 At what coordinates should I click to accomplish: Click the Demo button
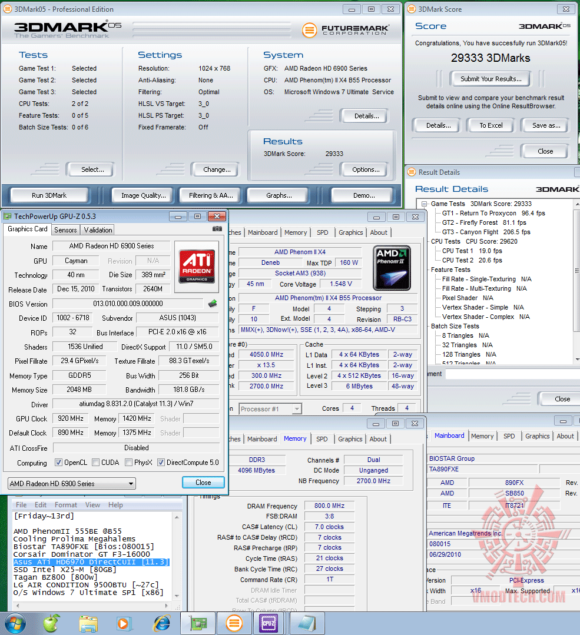click(x=363, y=195)
